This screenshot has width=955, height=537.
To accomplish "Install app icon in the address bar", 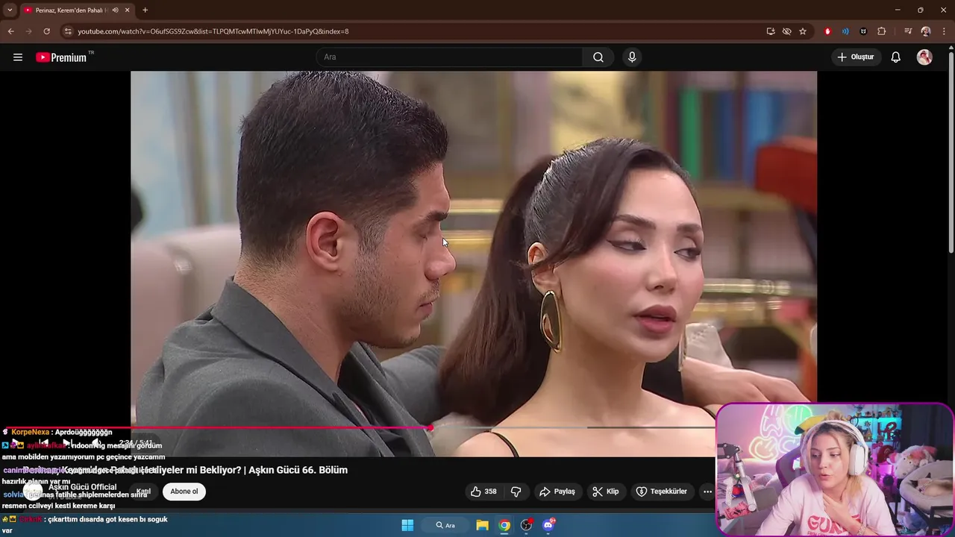I will pyautogui.click(x=771, y=31).
